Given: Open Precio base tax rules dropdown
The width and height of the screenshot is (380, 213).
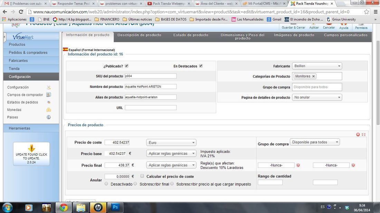Looking at the screenshot, I should 171,153.
